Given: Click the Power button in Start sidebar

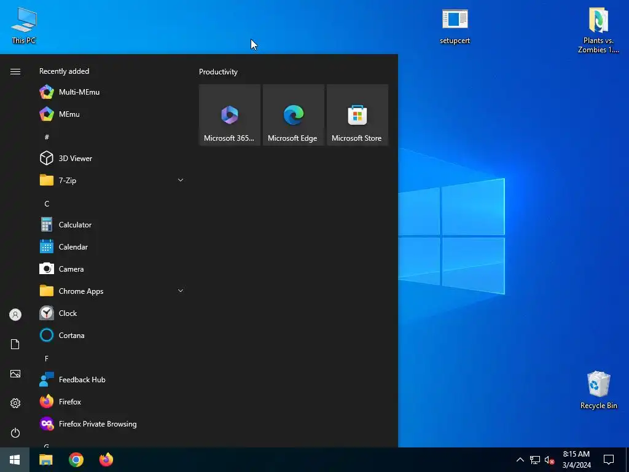Looking at the screenshot, I should 15,433.
